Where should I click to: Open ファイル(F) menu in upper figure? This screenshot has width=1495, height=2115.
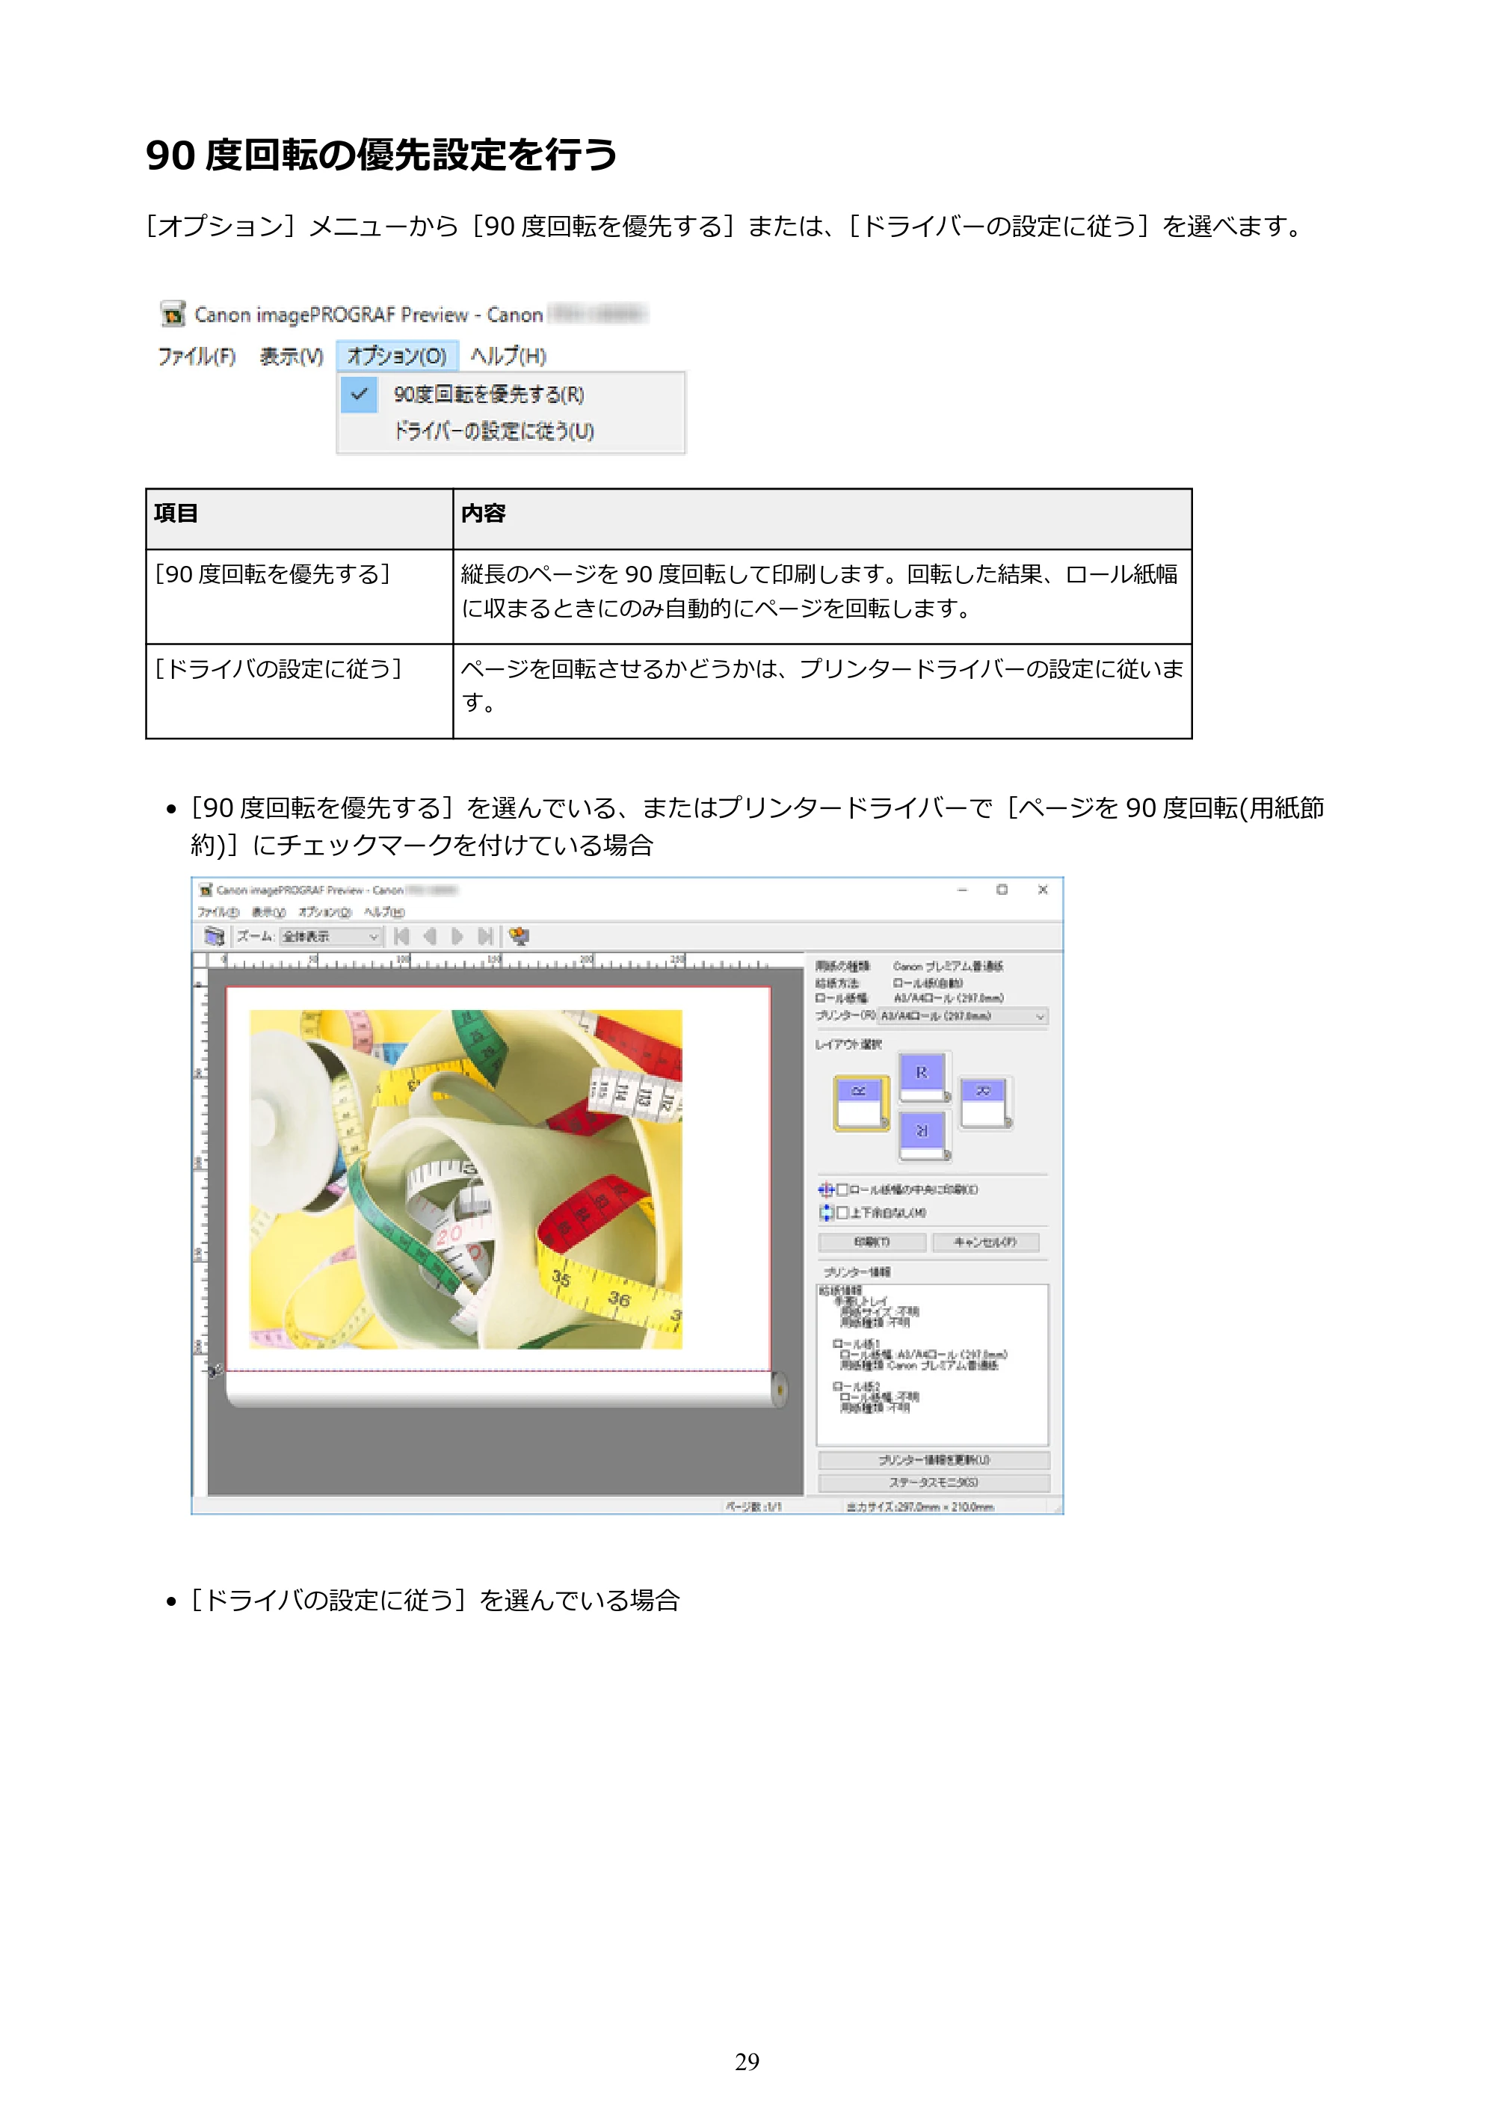point(196,356)
